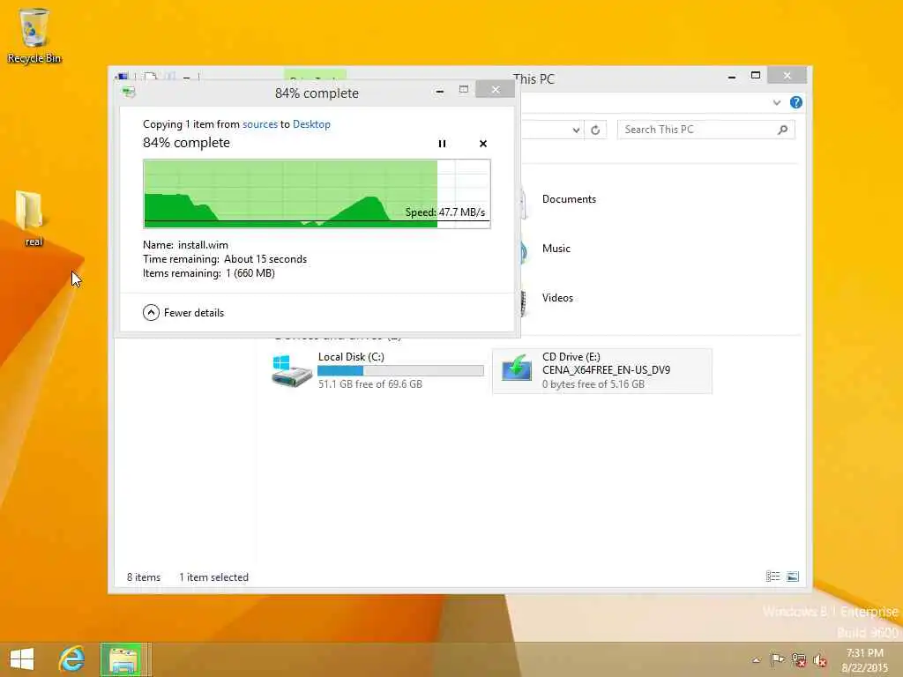
Task: Open Action Center flag icon
Action: (777, 659)
